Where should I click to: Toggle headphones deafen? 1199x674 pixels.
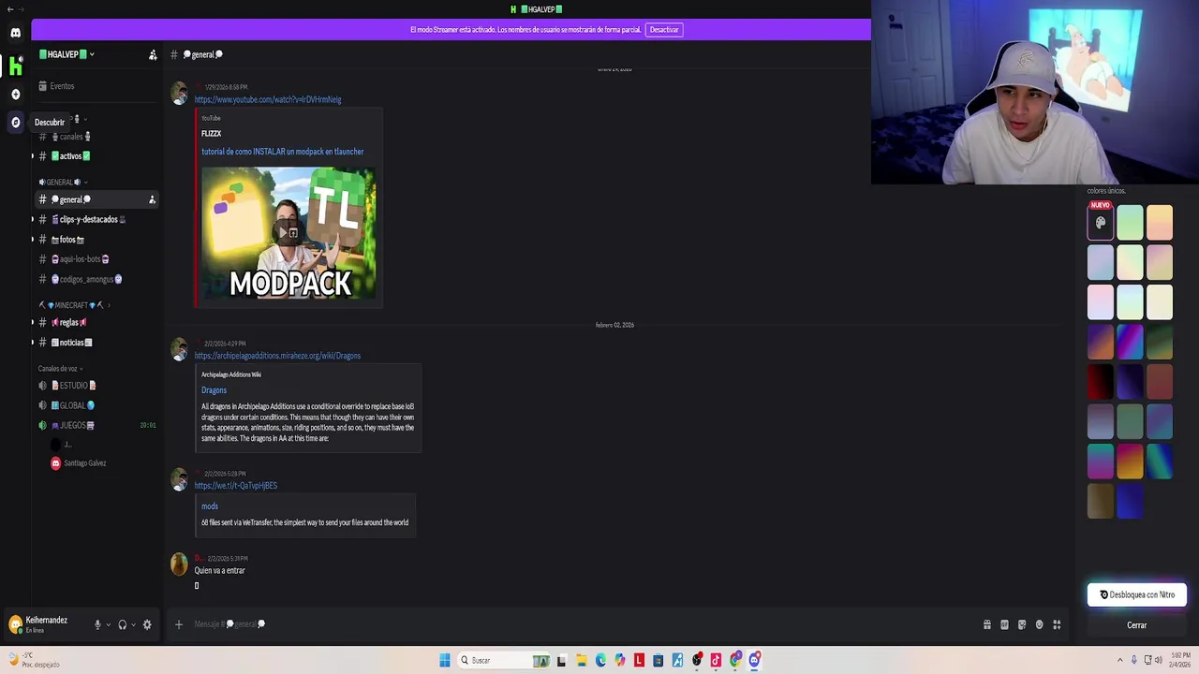[122, 625]
